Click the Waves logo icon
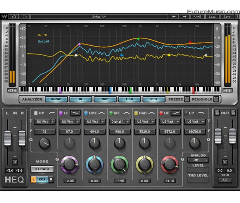Viewport: 240px width, 203px height. click(4, 16)
